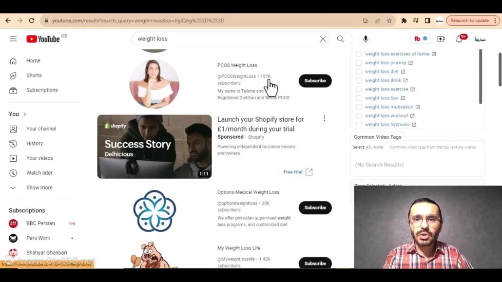502x282 pixels.
Task: Expand the 'You' section chevron
Action: tap(24, 114)
